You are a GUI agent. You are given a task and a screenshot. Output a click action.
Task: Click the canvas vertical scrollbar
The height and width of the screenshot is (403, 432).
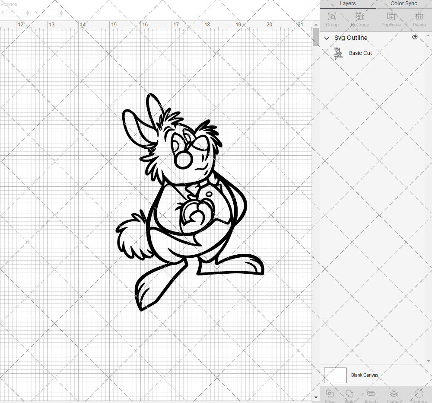(x=315, y=38)
